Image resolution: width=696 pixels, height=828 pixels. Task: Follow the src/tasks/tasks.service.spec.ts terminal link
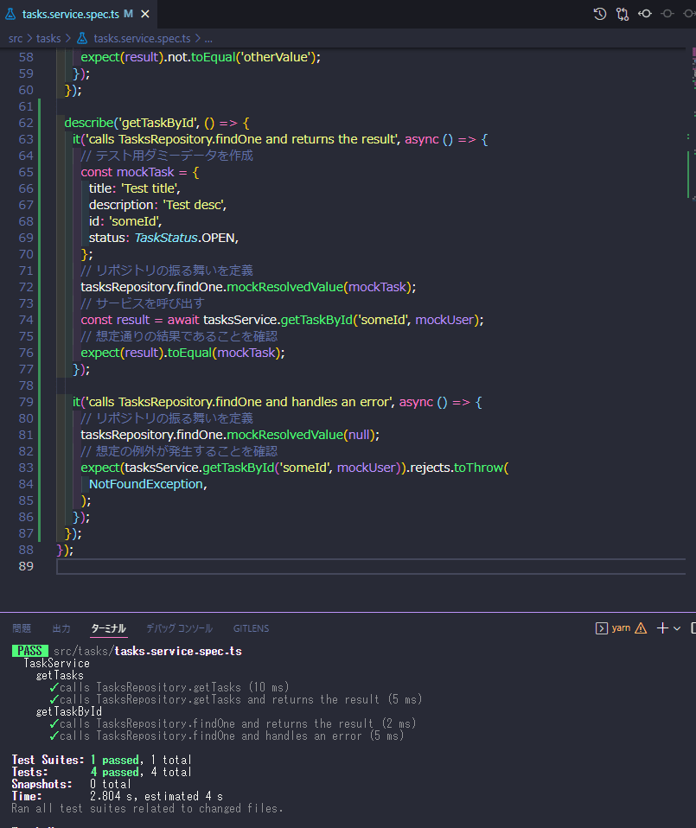tap(147, 651)
